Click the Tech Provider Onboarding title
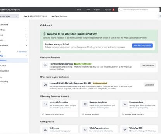The width and height of the screenshot is (161, 140). pyautogui.click(x=61, y=64)
